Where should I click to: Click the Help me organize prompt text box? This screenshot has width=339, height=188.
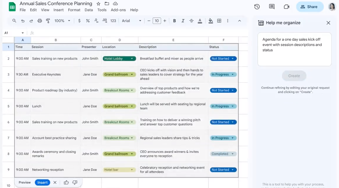point(294,49)
